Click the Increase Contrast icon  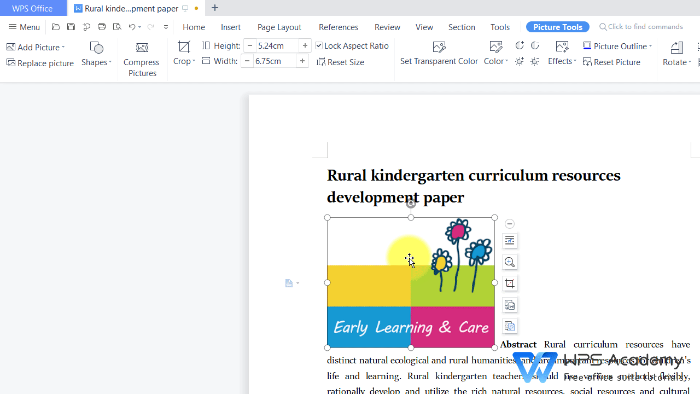click(520, 45)
